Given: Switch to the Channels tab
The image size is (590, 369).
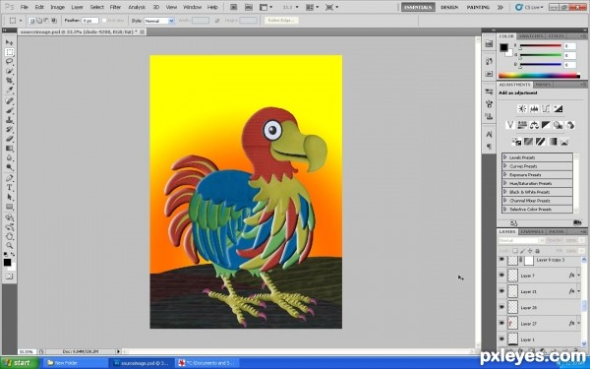Looking at the screenshot, I should 532,231.
